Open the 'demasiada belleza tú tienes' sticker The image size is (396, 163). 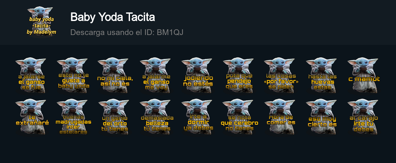coord(156,117)
